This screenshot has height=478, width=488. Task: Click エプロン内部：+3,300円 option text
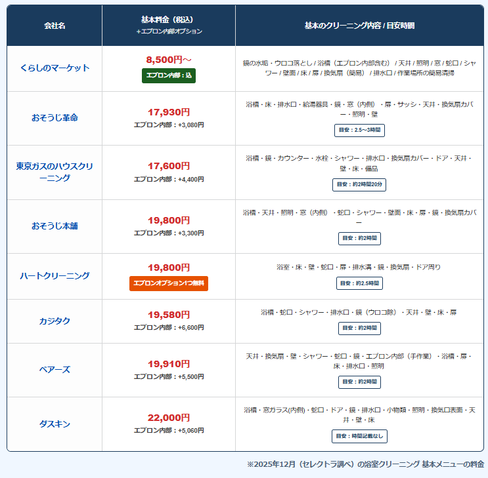169,233
